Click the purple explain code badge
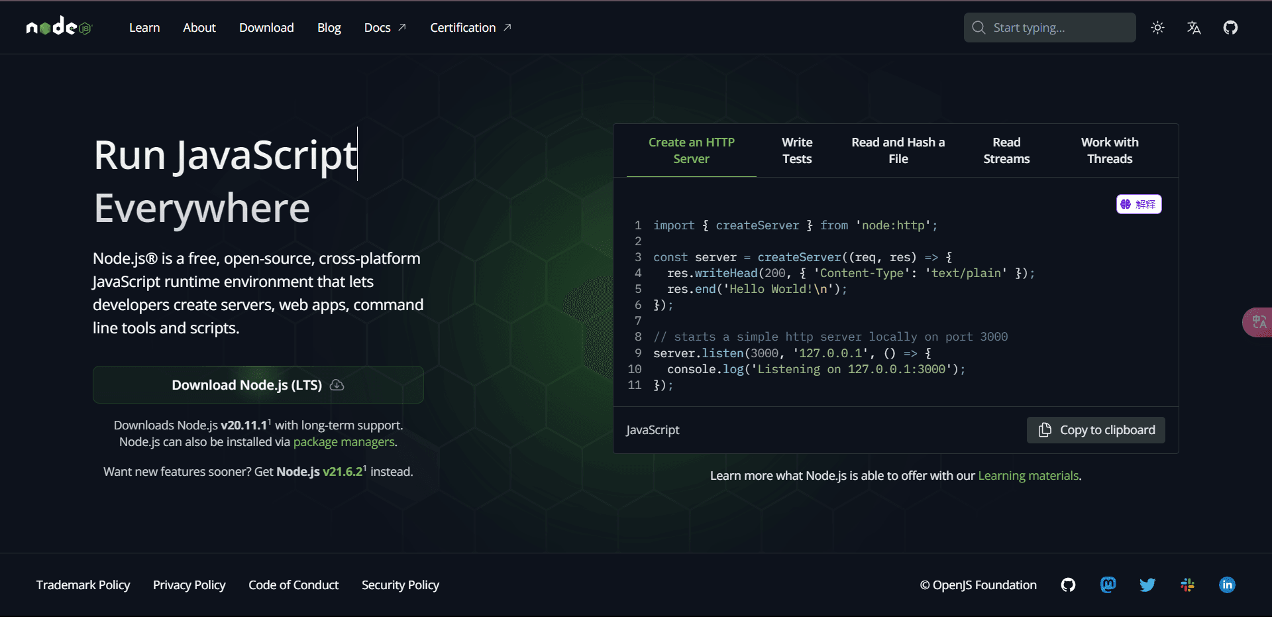The width and height of the screenshot is (1272, 617). pos(1139,204)
